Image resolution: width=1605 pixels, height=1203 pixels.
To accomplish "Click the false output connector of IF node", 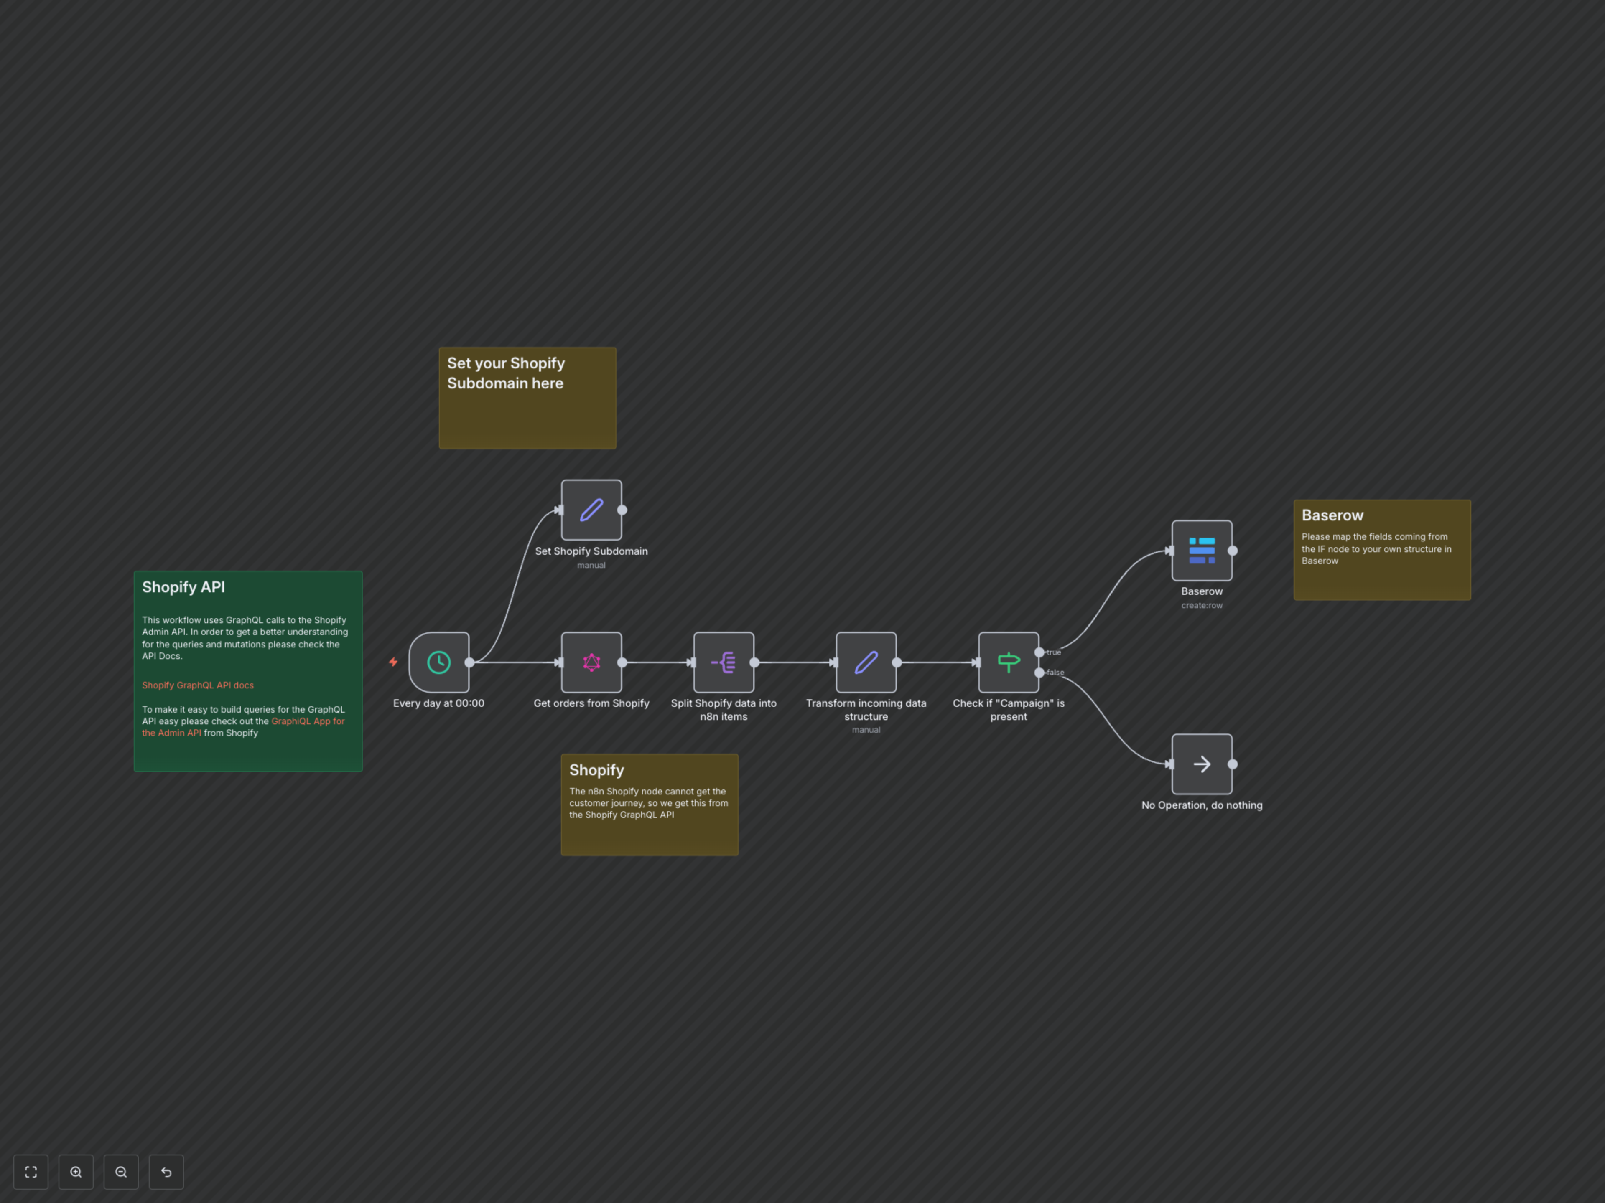I will tap(1039, 673).
